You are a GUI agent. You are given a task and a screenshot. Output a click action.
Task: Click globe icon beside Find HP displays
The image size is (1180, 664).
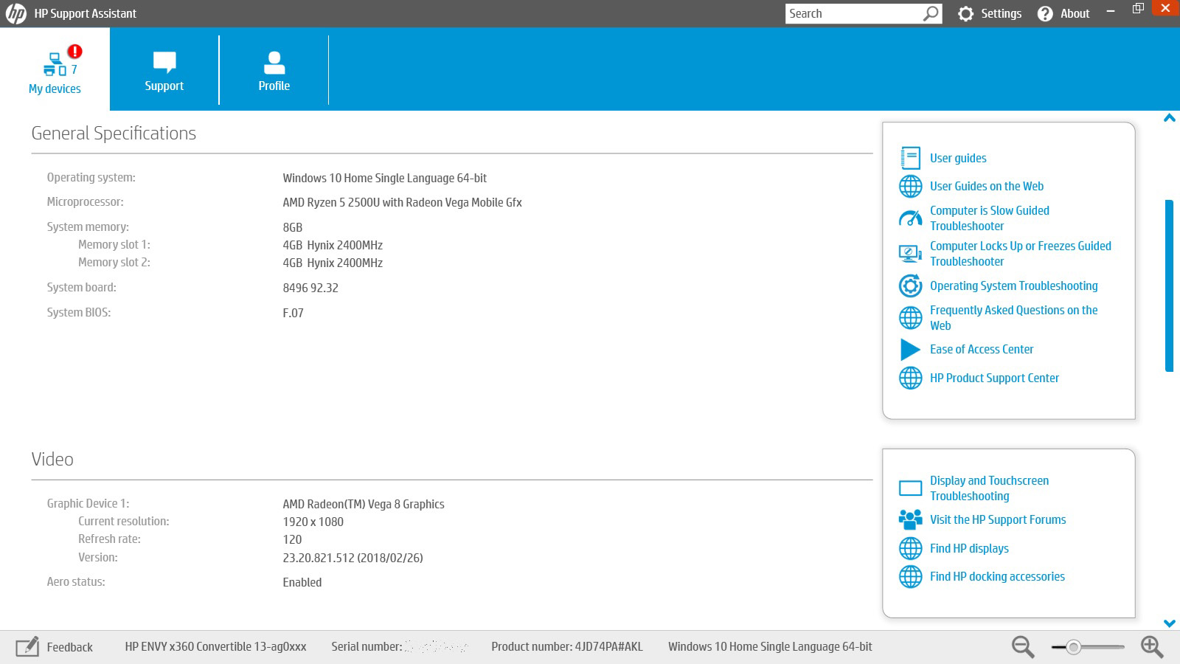pyautogui.click(x=910, y=548)
